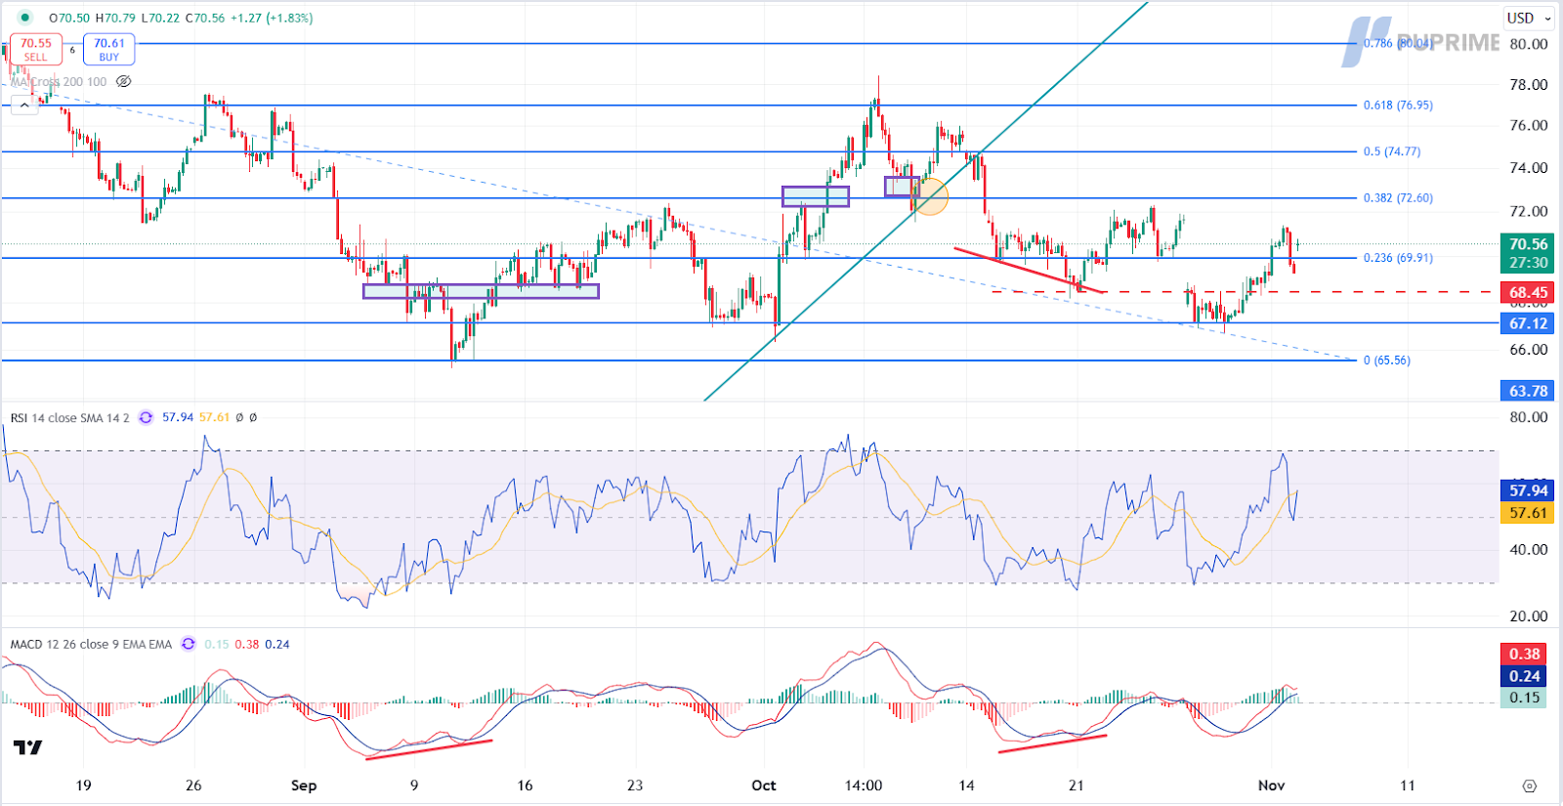
Task: Select the purple rectangle zone near 72.60 in October
Action: 816,196
